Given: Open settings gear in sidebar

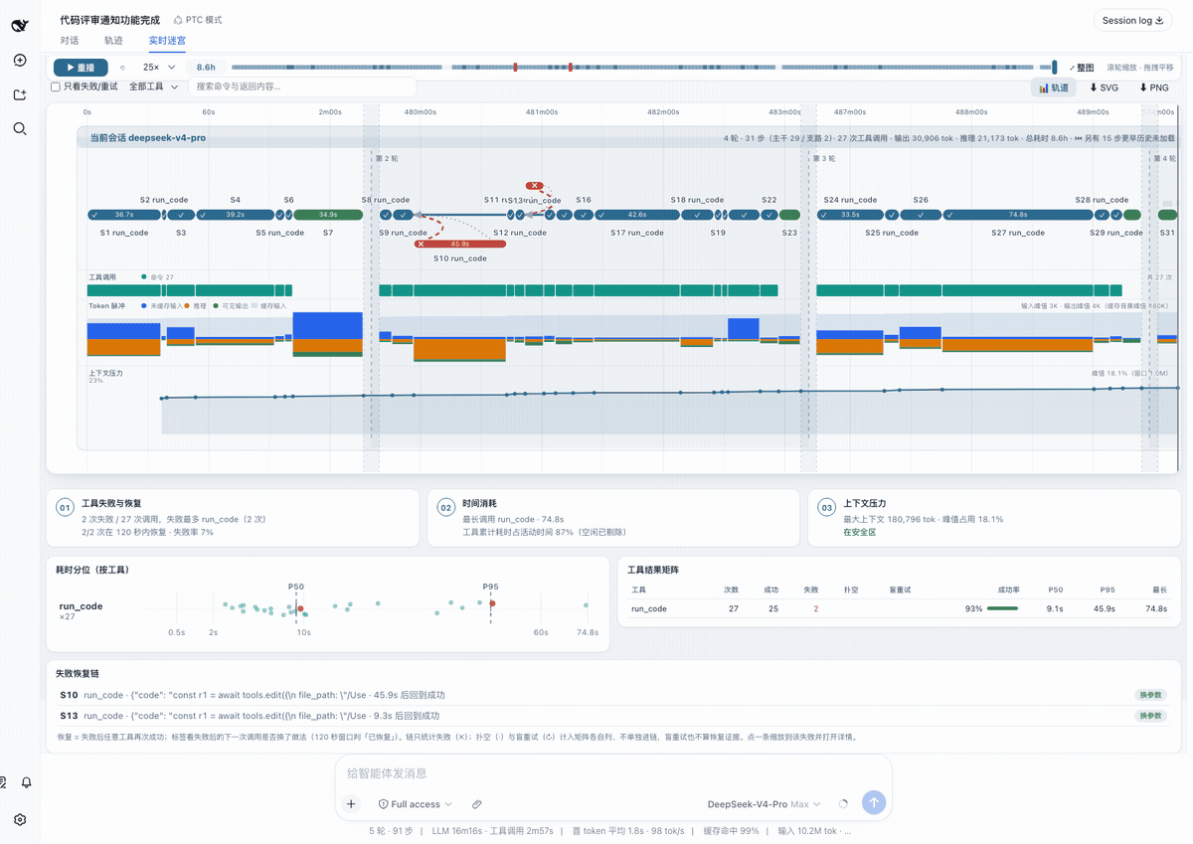Looking at the screenshot, I should coord(20,820).
